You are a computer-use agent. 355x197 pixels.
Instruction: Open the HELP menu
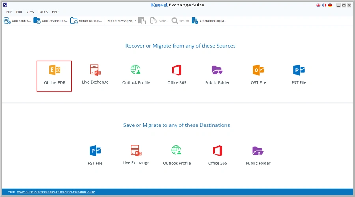[x=56, y=12]
